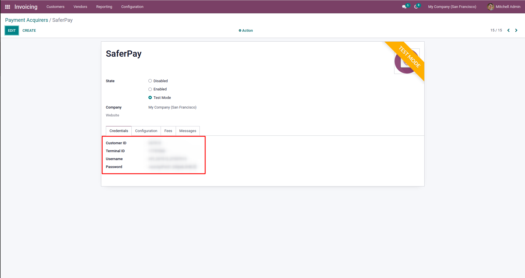Click the Password field label
Viewport: 525px width, 278px height.
(x=114, y=167)
